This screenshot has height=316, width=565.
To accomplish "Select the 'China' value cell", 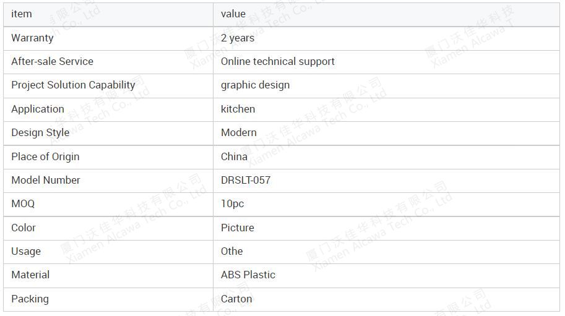I will pyautogui.click(x=386, y=157).
